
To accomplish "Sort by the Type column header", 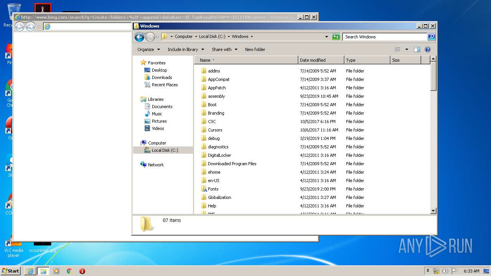I will click(x=367, y=60).
